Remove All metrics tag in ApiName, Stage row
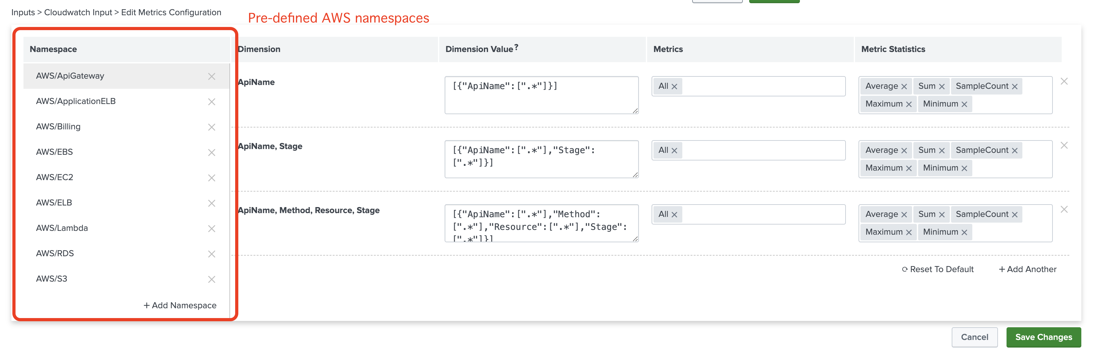 (674, 151)
